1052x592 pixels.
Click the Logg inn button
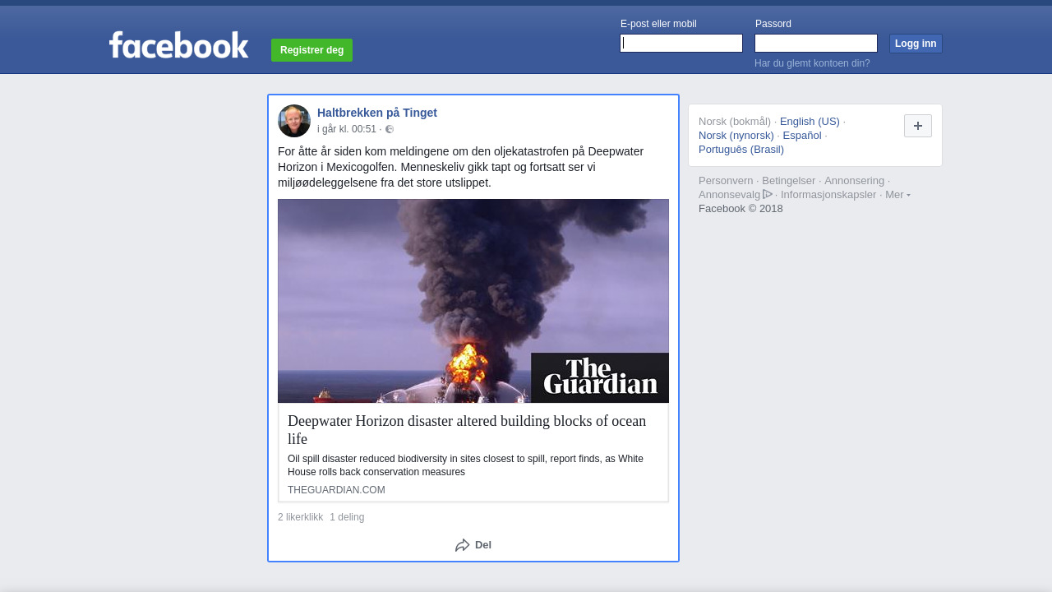tap(916, 44)
